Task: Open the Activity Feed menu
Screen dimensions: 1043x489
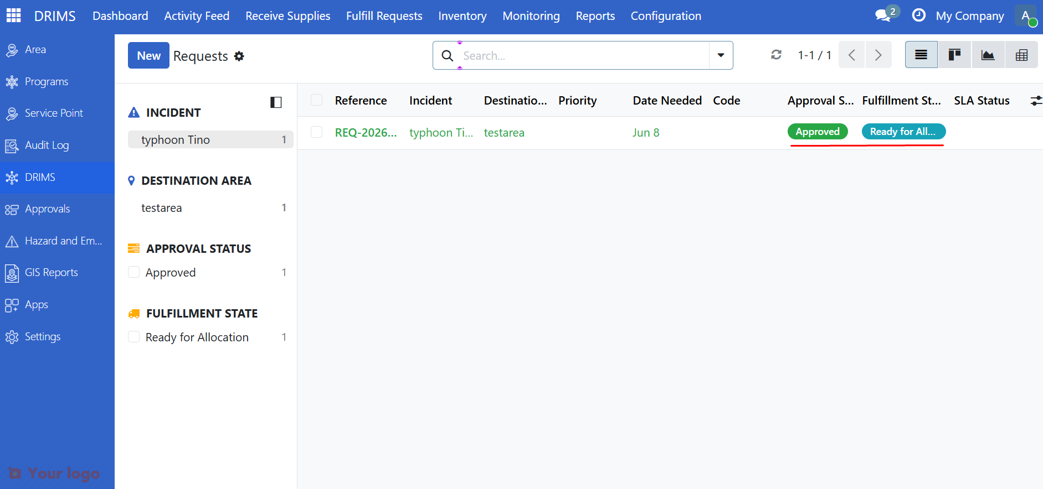Action: tap(197, 16)
